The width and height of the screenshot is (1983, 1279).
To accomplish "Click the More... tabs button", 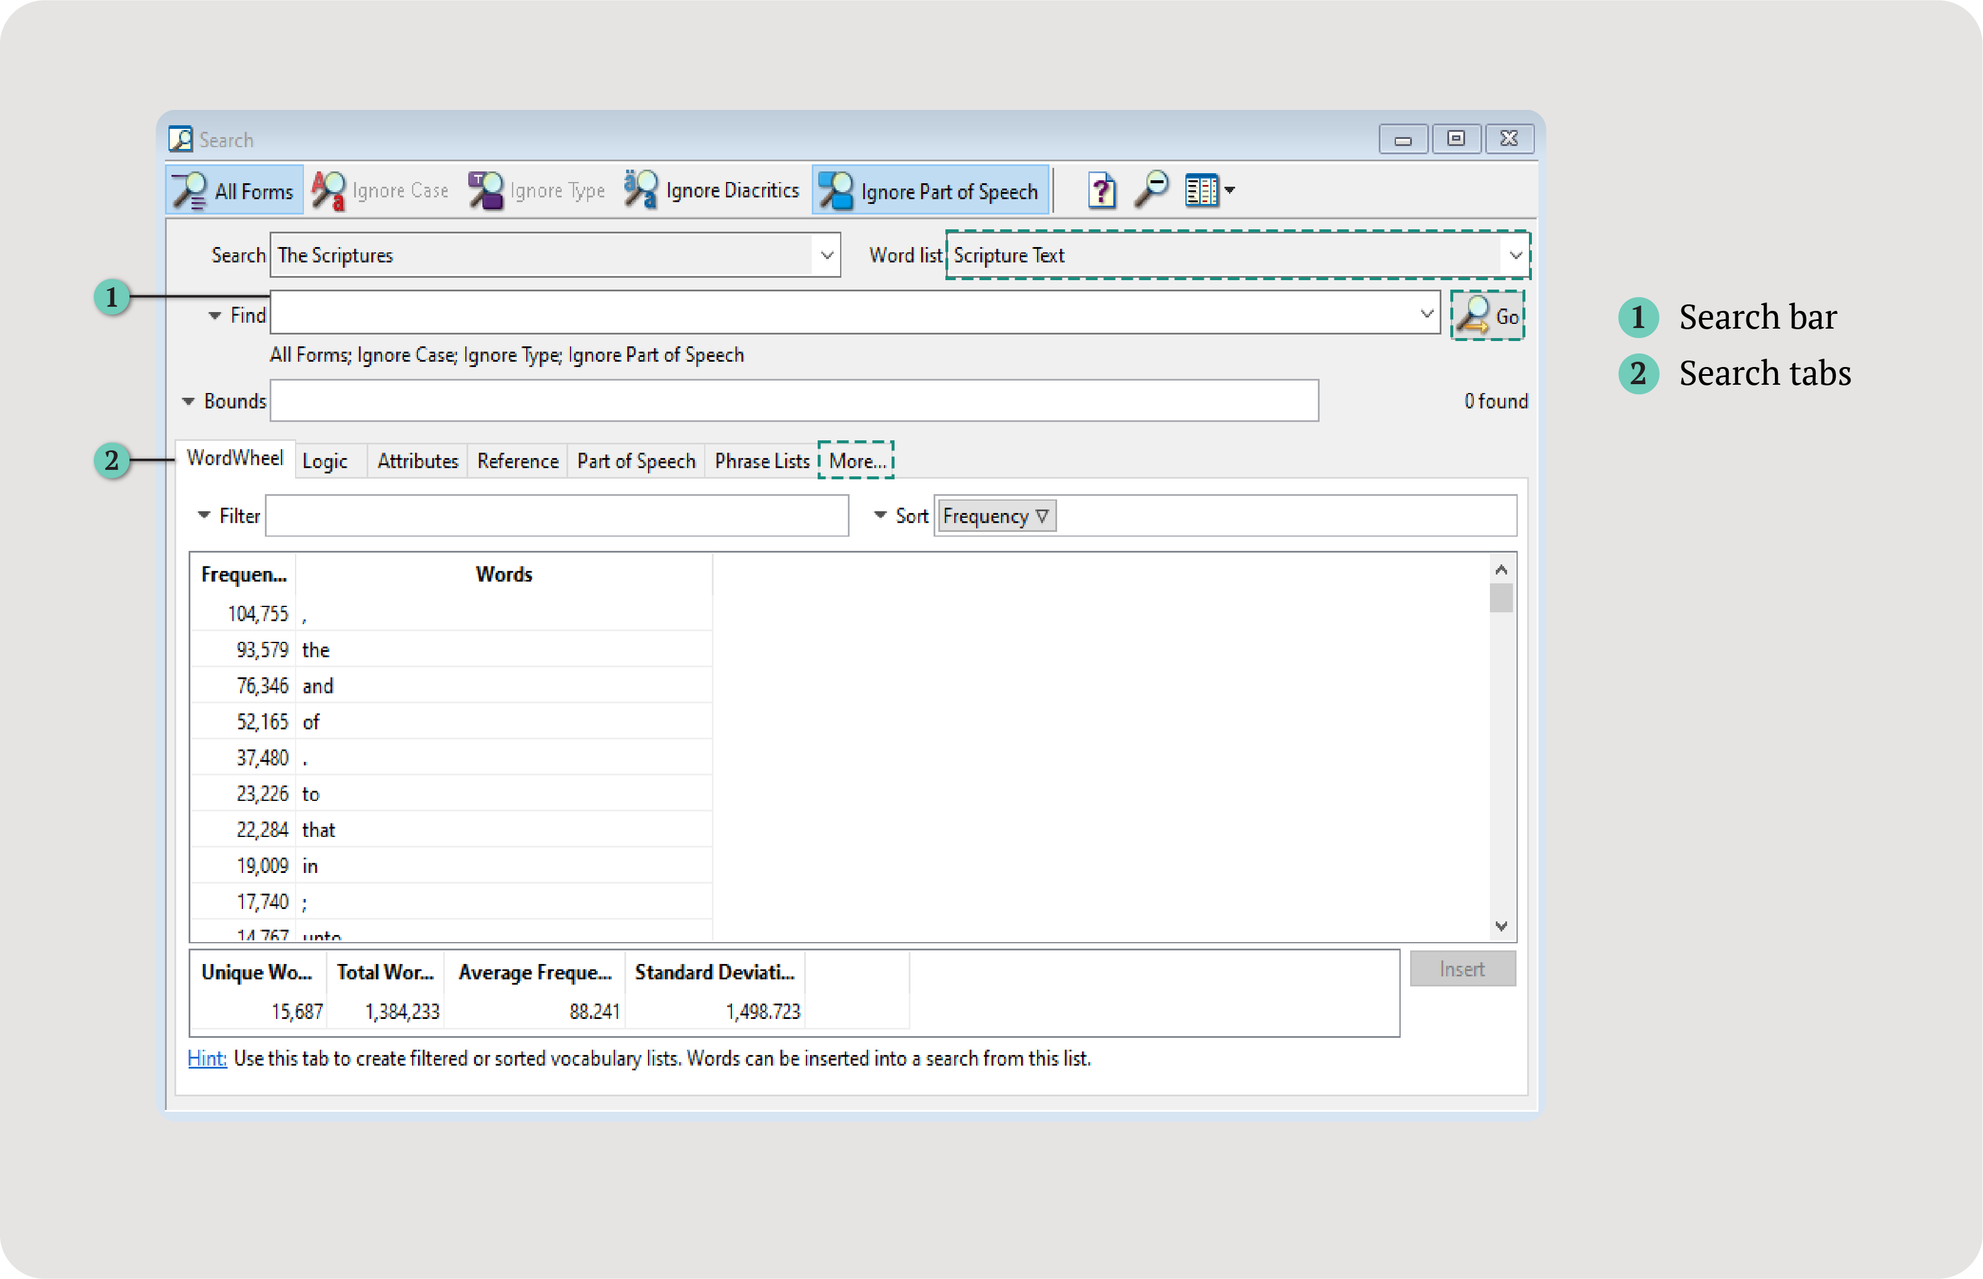I will point(856,461).
